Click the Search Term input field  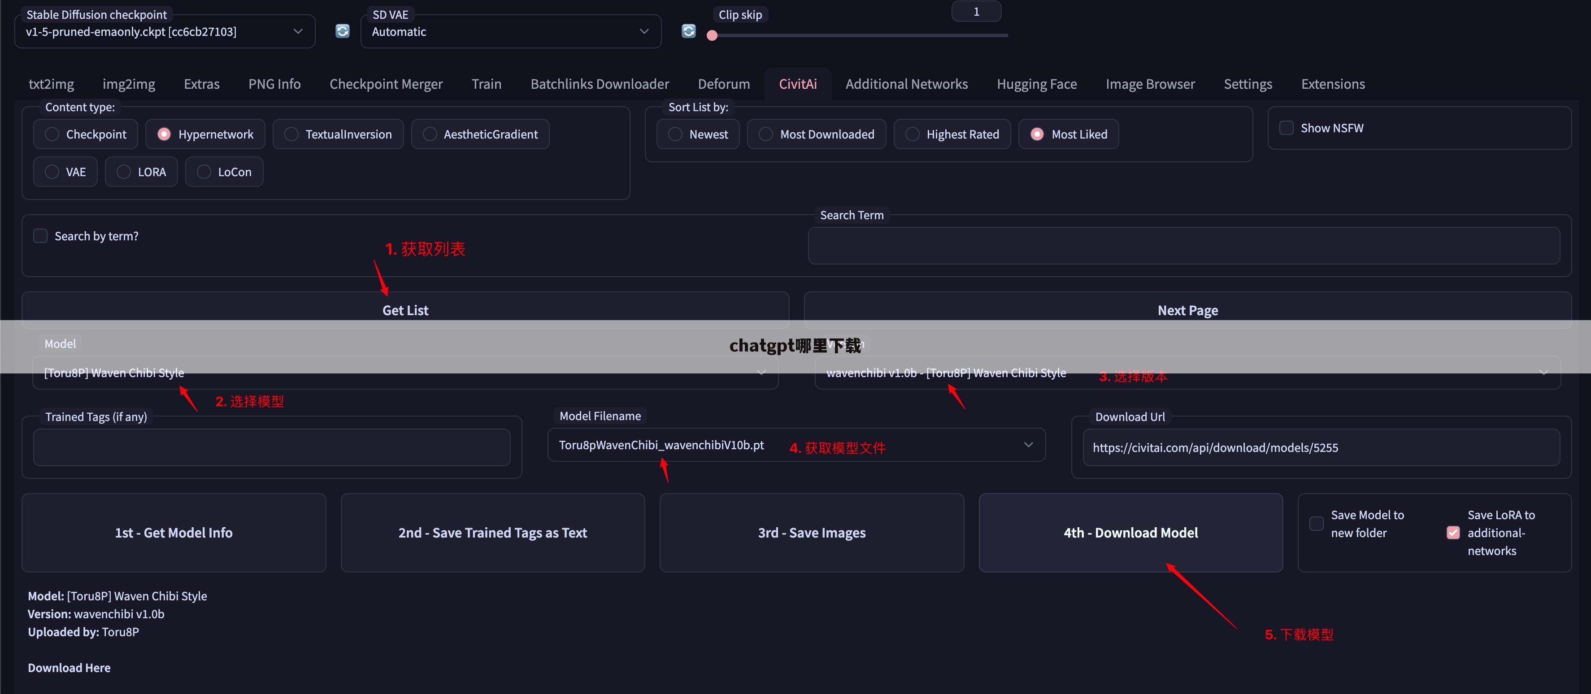(x=1183, y=246)
